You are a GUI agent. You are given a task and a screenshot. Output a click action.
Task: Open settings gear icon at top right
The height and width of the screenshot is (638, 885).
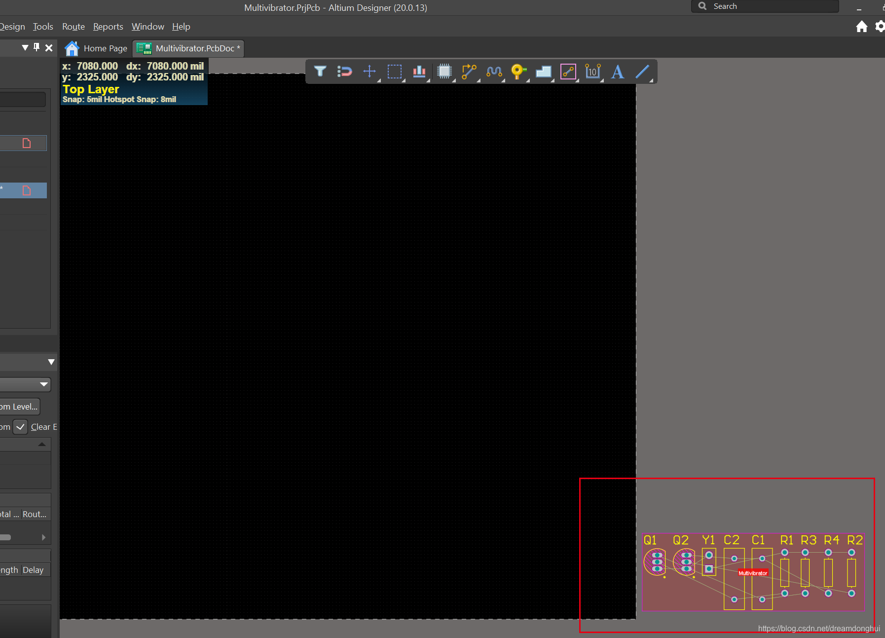(x=880, y=27)
